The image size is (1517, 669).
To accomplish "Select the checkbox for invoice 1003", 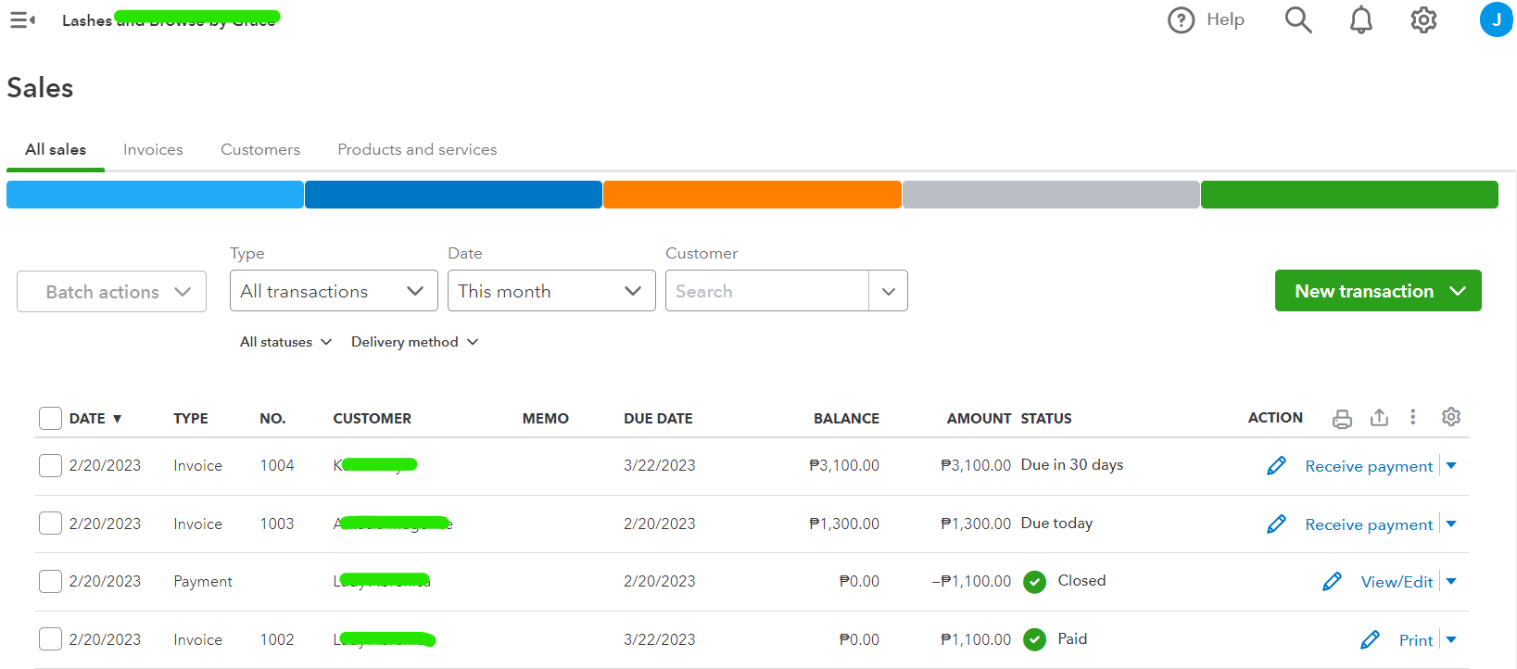I will pos(51,524).
